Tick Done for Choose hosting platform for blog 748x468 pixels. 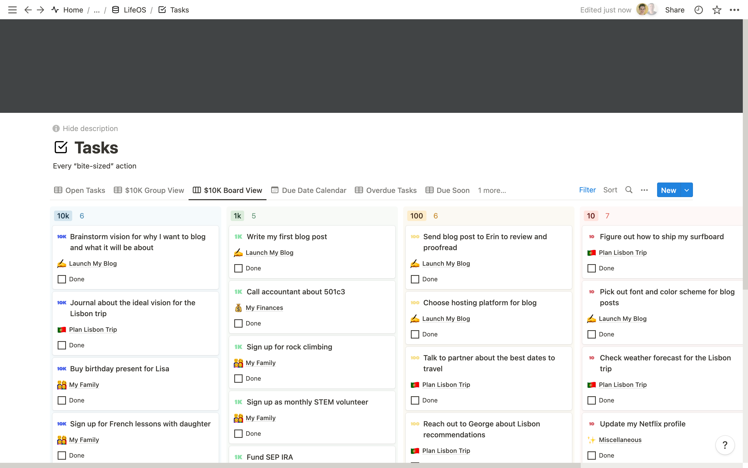coord(415,334)
